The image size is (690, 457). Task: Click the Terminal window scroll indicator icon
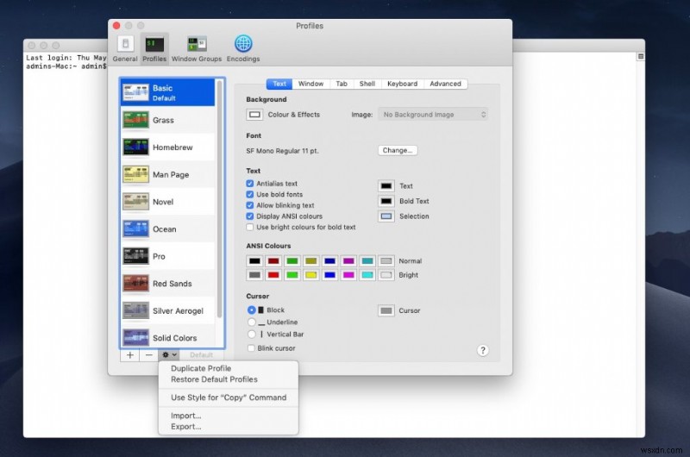(x=641, y=56)
